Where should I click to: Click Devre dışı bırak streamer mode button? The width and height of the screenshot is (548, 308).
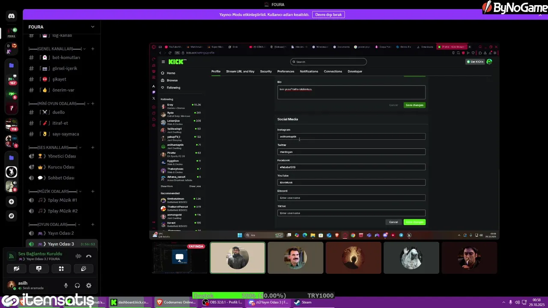328,15
